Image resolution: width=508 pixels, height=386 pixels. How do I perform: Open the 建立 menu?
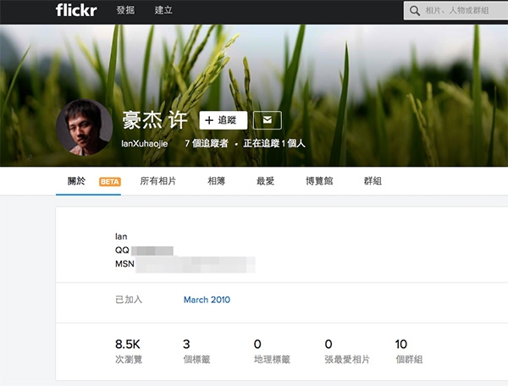(x=163, y=10)
